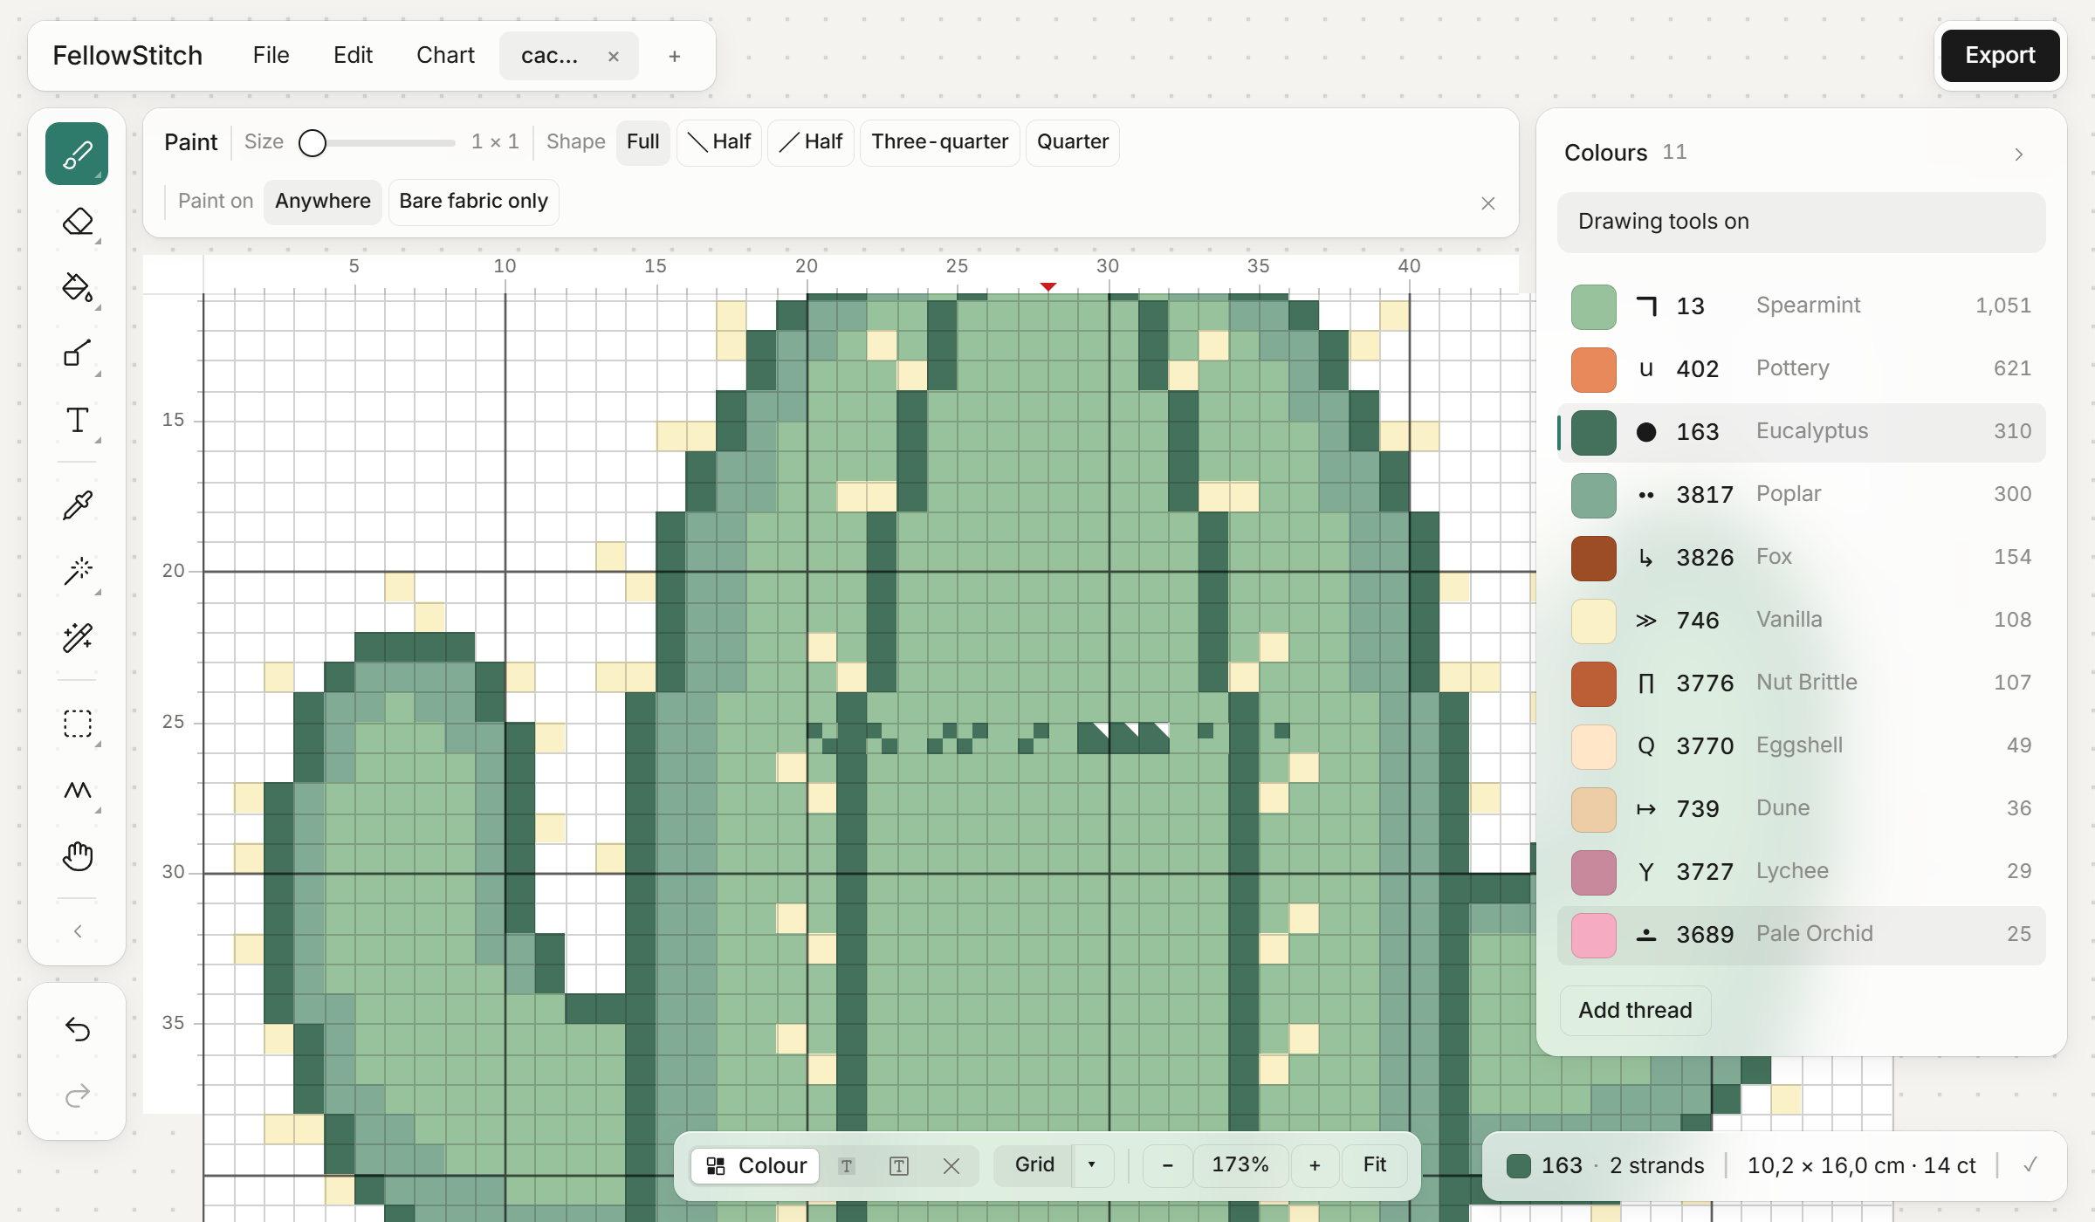
Task: Adjust the brush Size slider handle
Action: click(x=313, y=143)
